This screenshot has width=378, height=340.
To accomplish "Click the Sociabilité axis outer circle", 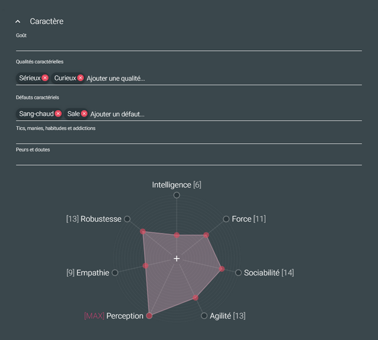I will click(238, 273).
